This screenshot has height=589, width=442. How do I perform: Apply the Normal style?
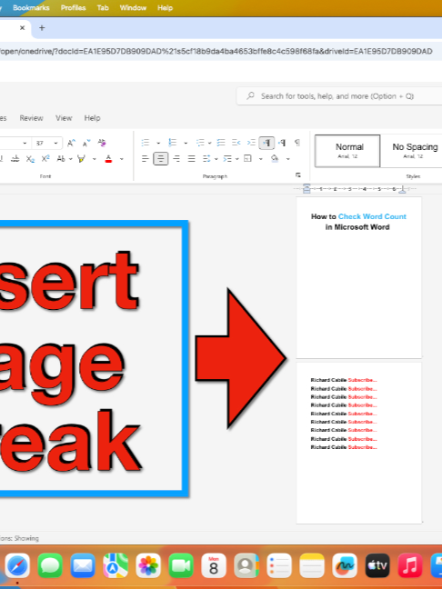point(347,151)
